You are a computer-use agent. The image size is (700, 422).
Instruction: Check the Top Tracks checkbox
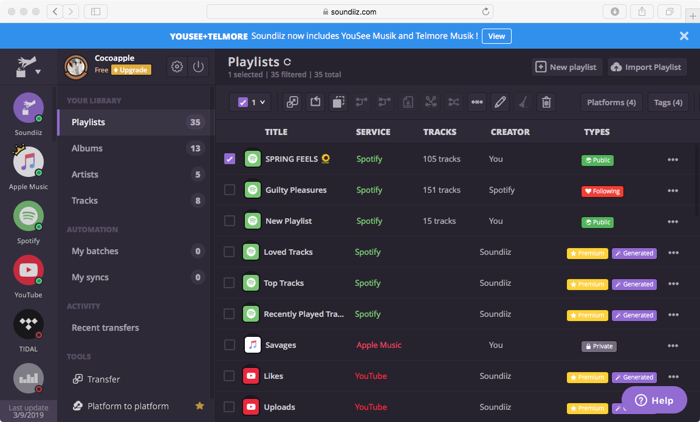tap(229, 283)
